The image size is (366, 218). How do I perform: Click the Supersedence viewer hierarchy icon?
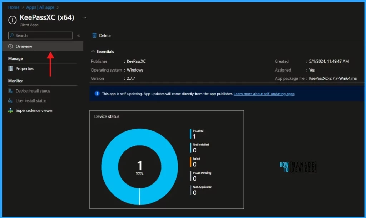point(10,110)
